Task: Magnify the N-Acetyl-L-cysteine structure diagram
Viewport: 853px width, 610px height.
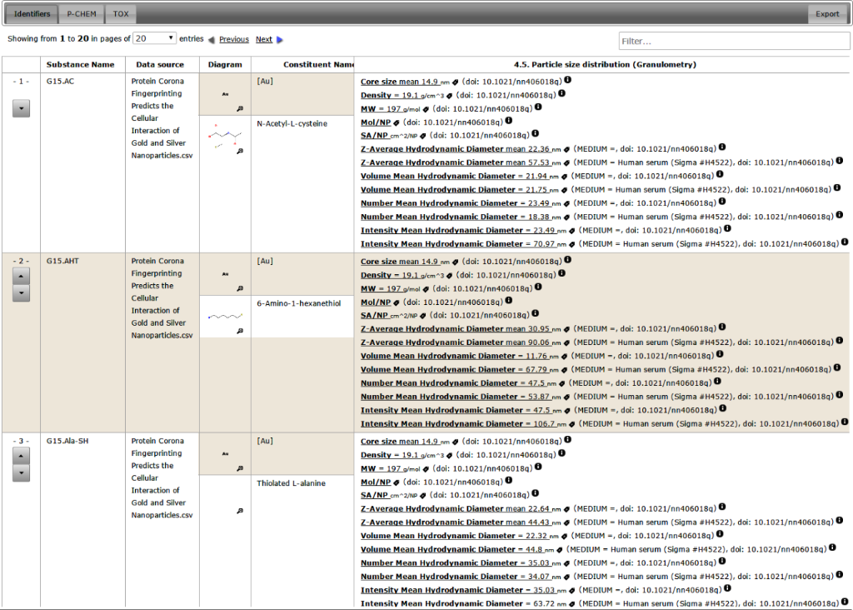Action: (x=240, y=151)
